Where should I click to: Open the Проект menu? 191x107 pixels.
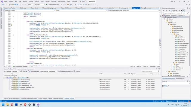[24, 1]
